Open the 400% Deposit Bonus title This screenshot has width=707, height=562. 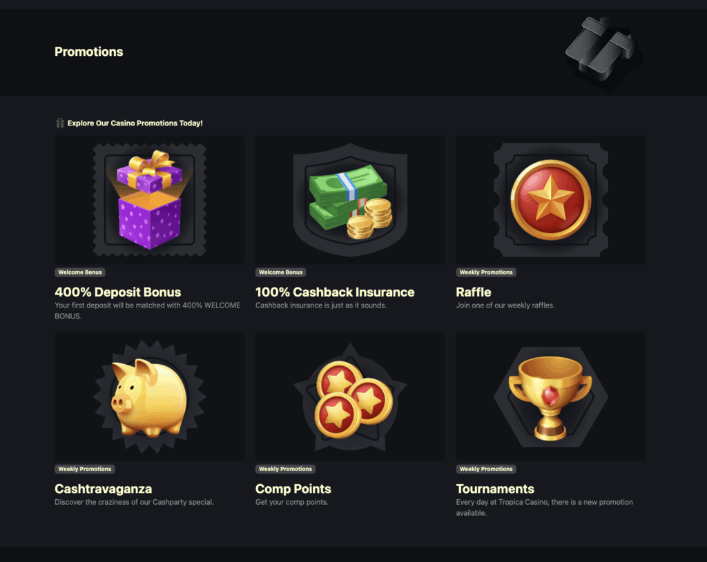click(x=117, y=292)
